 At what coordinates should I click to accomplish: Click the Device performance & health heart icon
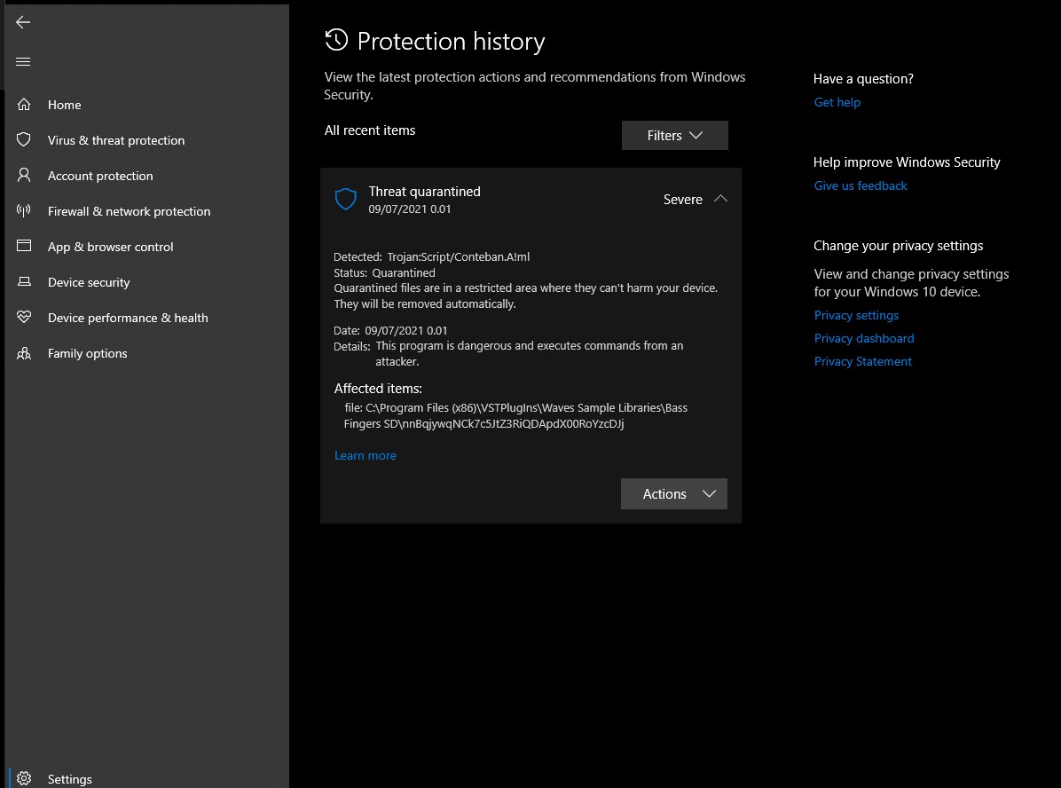pos(24,318)
